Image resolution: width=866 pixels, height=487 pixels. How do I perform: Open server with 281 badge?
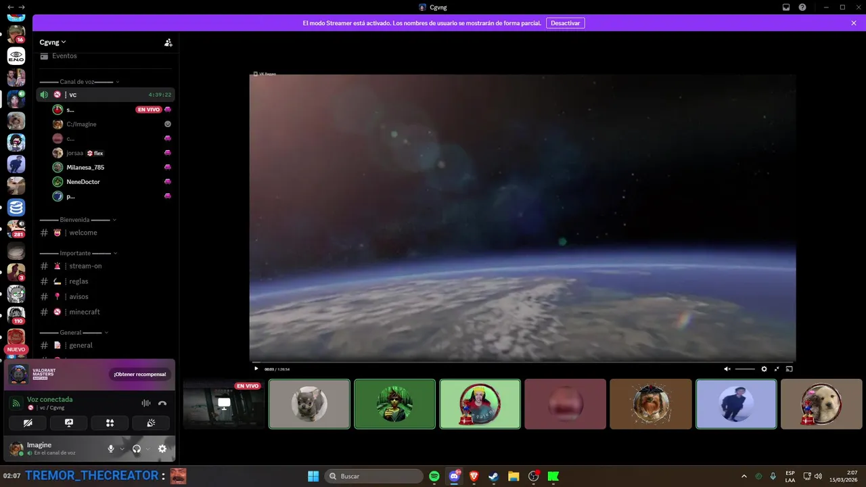click(x=16, y=229)
